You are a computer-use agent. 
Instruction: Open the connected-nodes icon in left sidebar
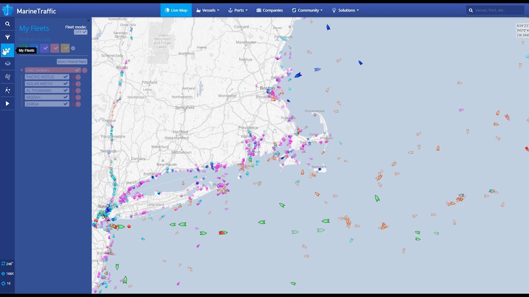pyautogui.click(x=7, y=90)
